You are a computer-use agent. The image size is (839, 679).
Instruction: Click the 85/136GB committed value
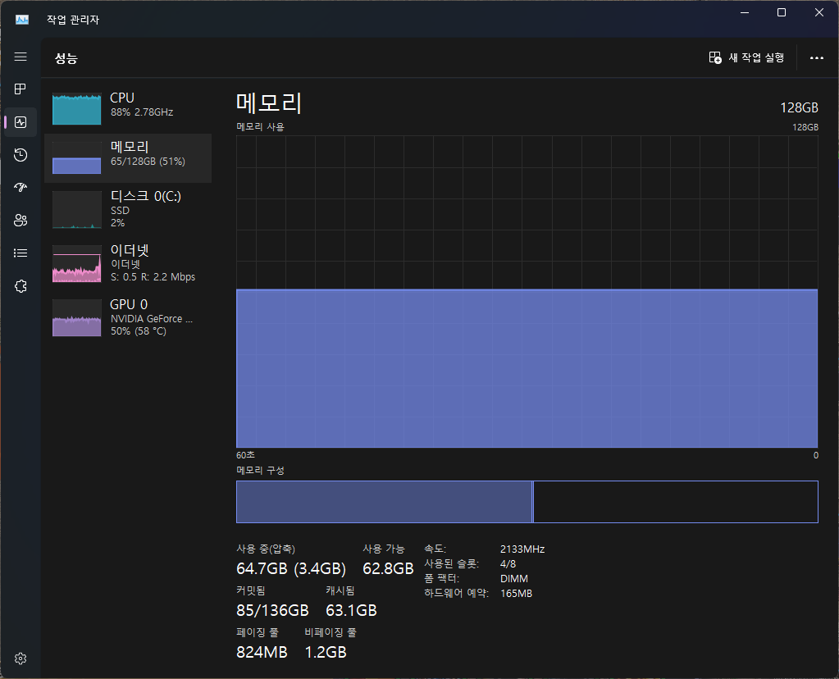[x=272, y=610]
